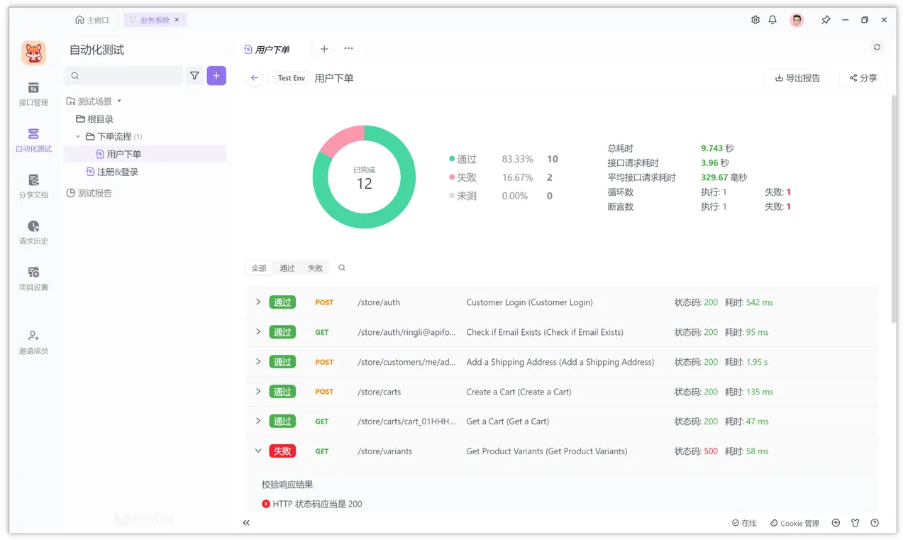Open the 接口管理 sidebar section

[33, 94]
